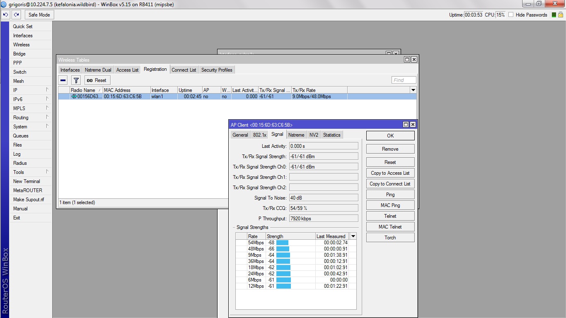Click the Redo arrow icon
Viewport: 566px width, 318px height.
[x=16, y=14]
